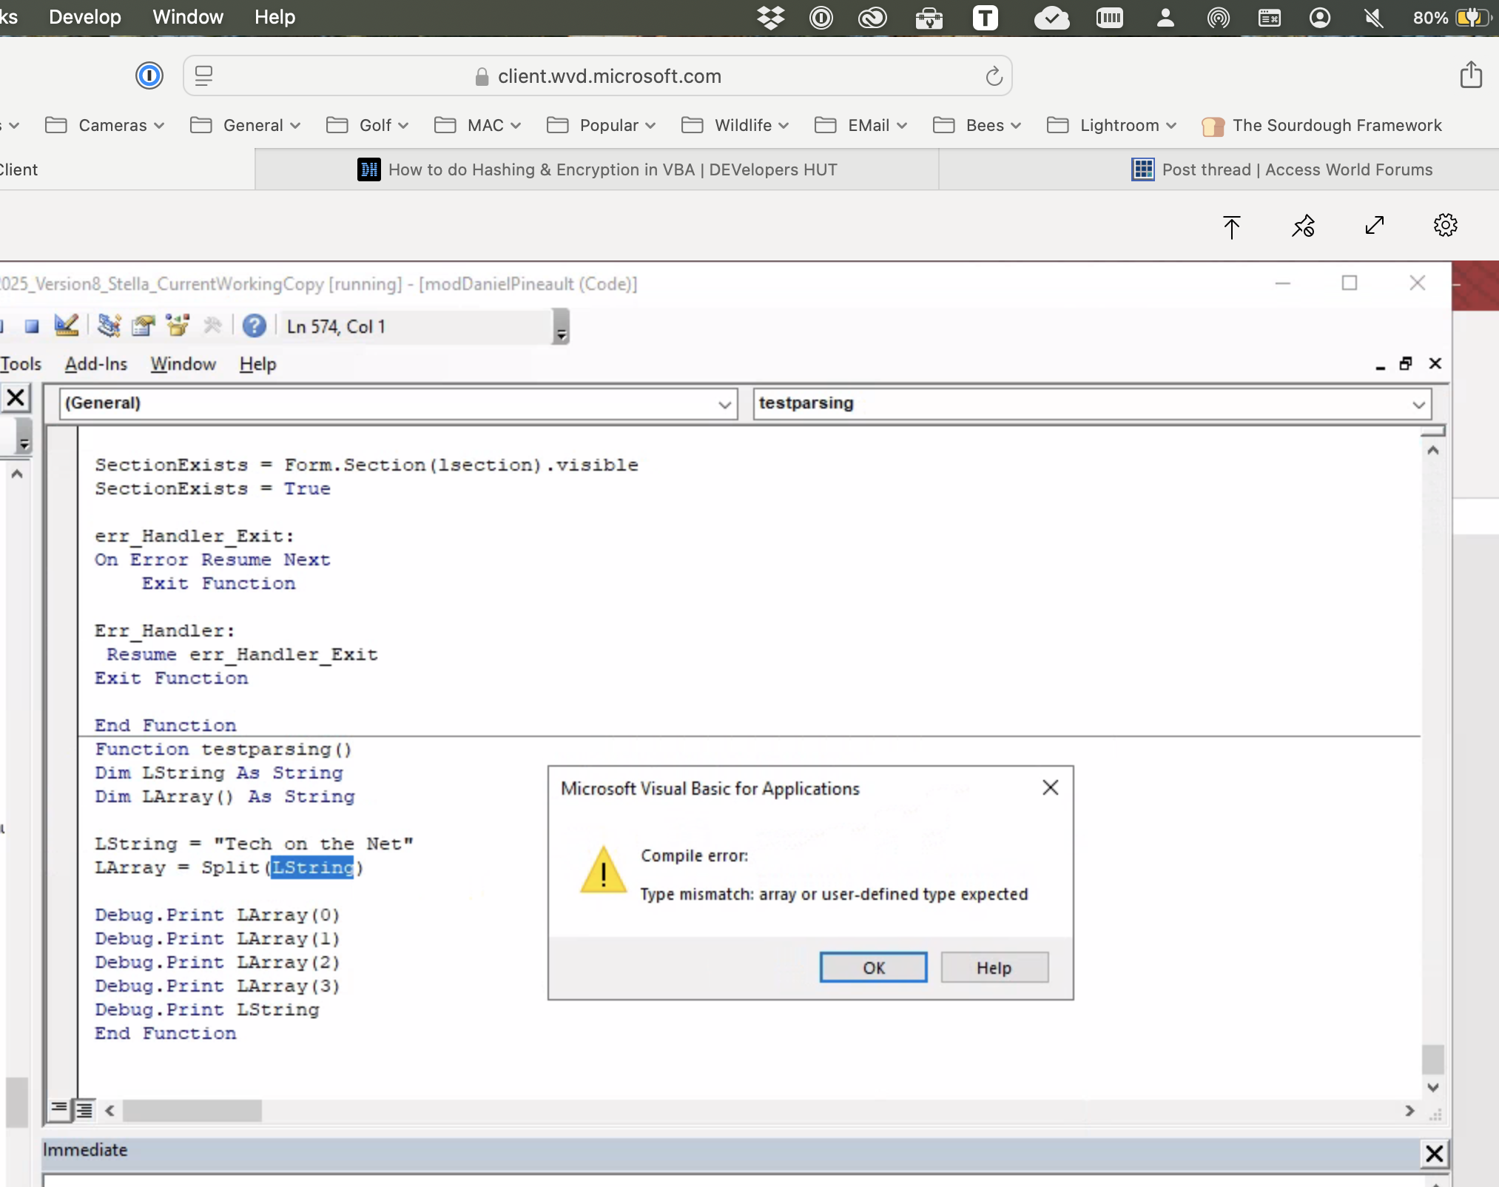Close the Immediate window pane
This screenshot has width=1499, height=1187.
[1434, 1152]
